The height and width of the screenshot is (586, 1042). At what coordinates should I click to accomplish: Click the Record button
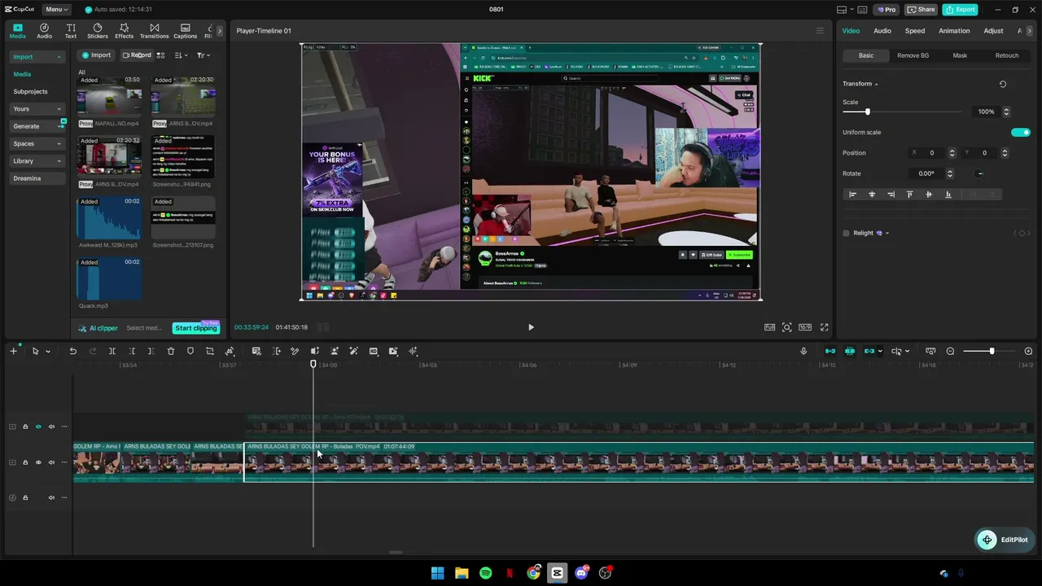click(136, 55)
